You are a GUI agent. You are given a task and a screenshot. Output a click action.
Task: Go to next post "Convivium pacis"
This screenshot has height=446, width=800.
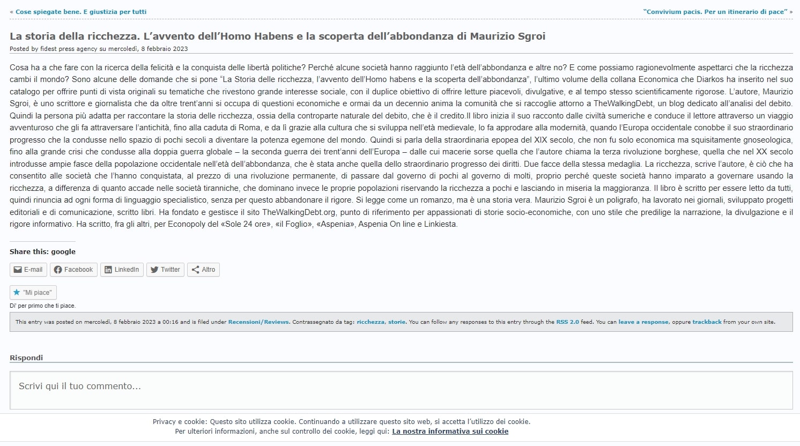(715, 12)
